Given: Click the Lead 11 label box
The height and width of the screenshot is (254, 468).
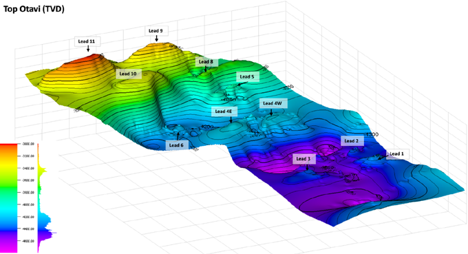Looking at the screenshot, I should click(x=87, y=41).
